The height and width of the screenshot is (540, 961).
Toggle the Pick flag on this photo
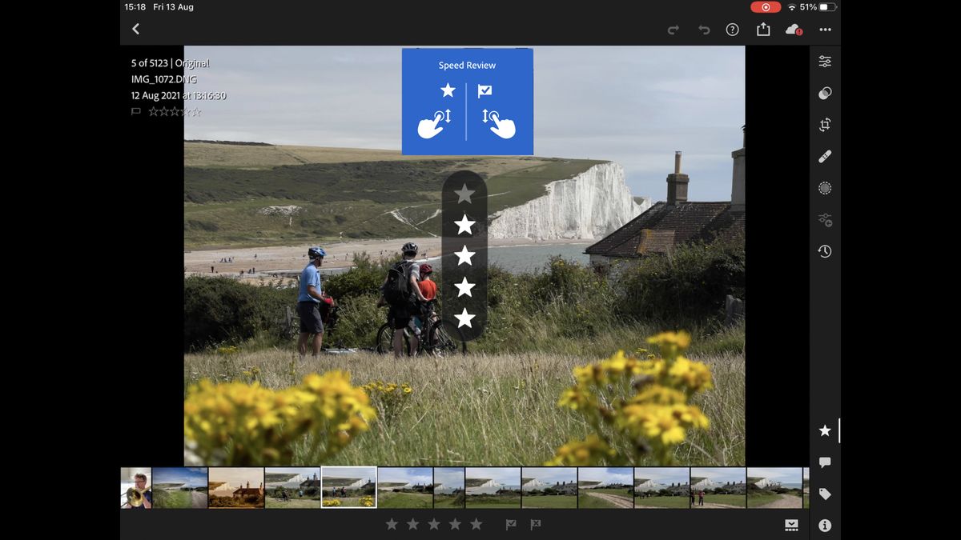tap(511, 524)
